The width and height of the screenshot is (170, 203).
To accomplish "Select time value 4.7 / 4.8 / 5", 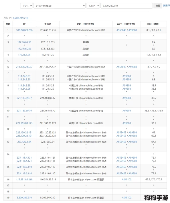I will (x=154, y=67).
